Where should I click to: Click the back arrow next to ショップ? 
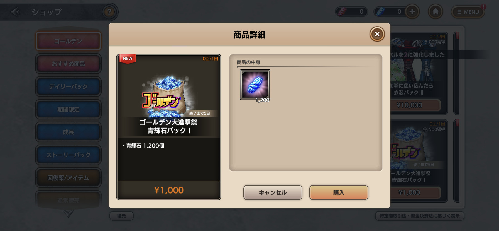[15, 12]
